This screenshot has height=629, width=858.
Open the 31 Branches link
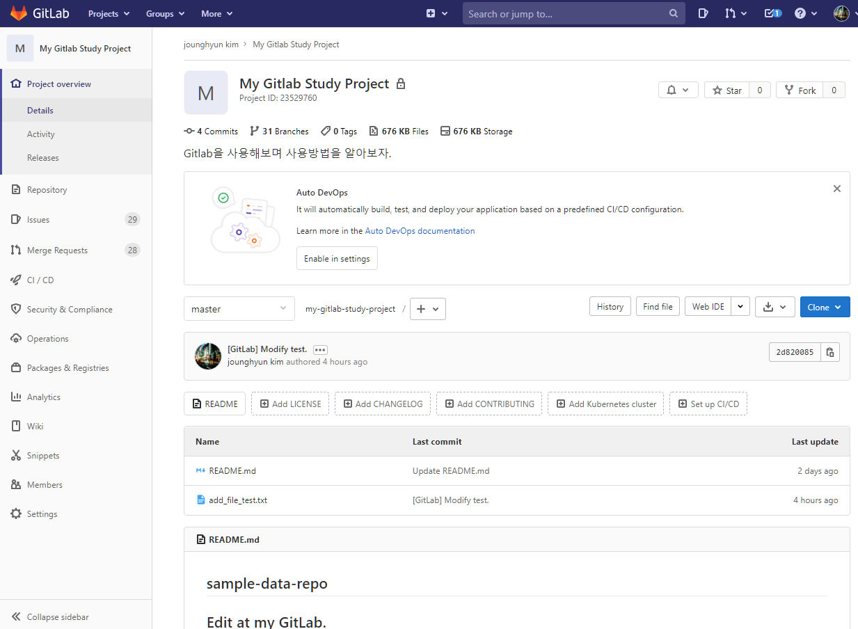[279, 131]
